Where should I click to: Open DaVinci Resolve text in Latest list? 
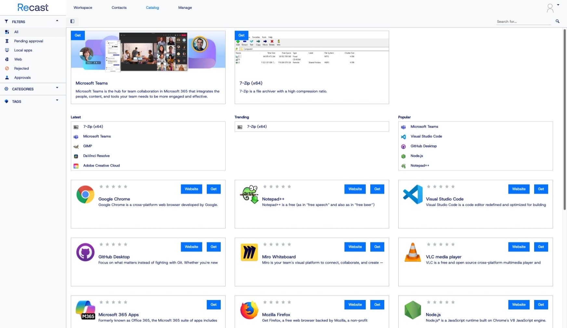pyautogui.click(x=97, y=156)
